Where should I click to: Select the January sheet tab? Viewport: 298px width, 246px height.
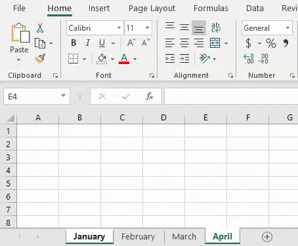(89, 236)
